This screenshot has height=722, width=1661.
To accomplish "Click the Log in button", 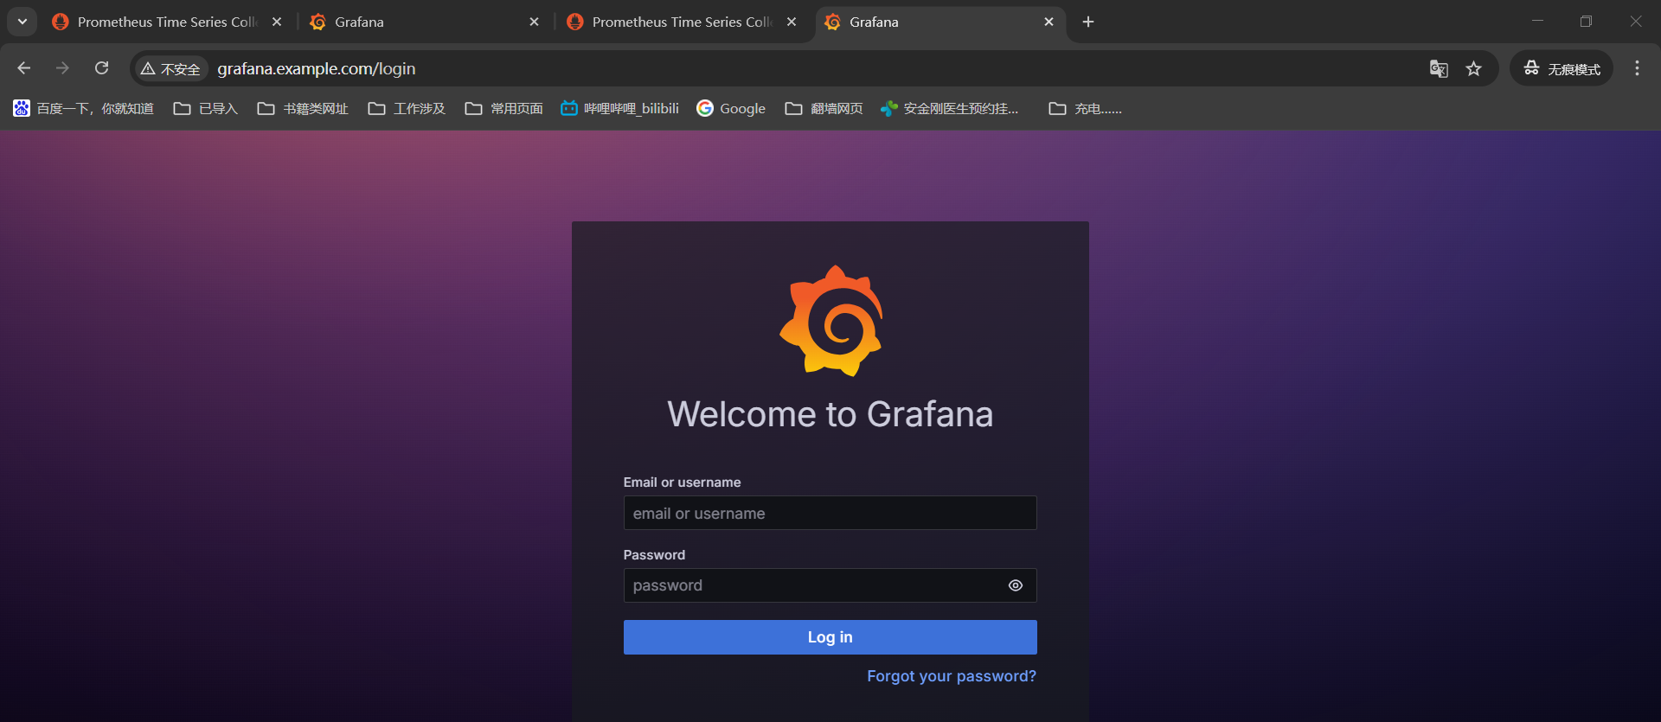I will [830, 637].
